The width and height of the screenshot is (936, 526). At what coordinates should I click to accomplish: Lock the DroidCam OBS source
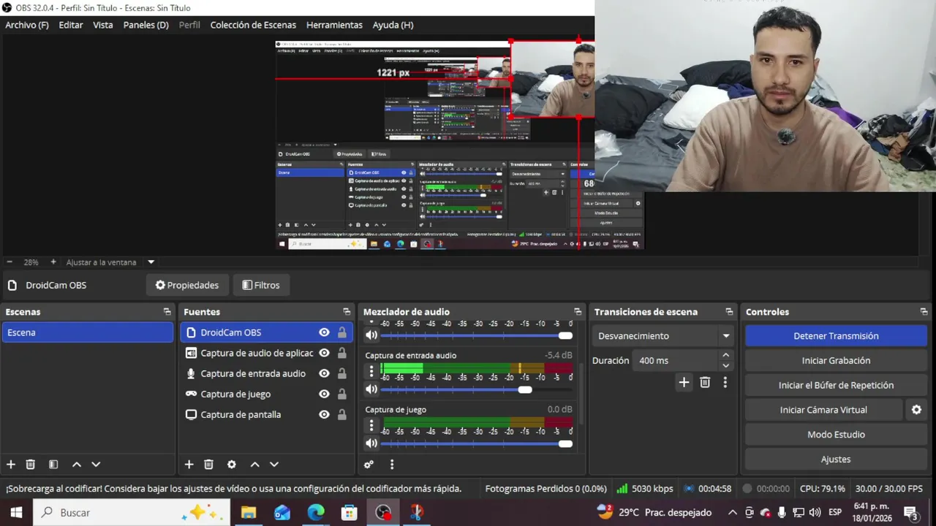[x=341, y=332]
